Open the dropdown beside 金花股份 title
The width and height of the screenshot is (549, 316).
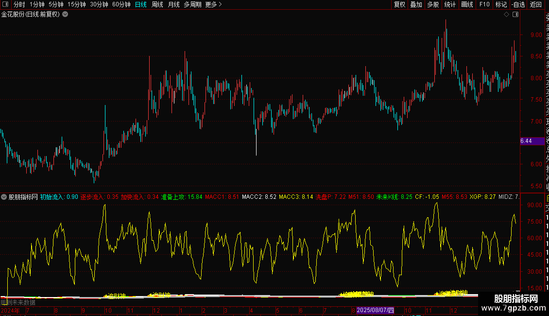click(x=65, y=15)
